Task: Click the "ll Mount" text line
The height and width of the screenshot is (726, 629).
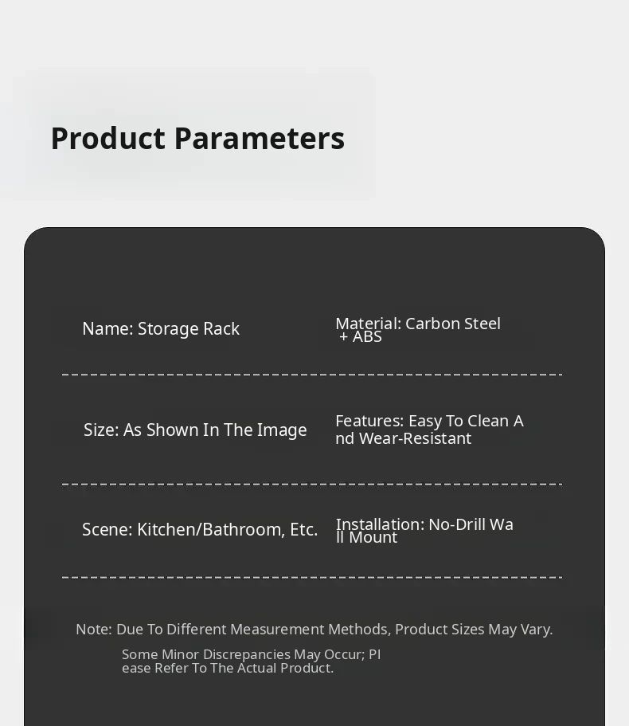Action: 367,538
